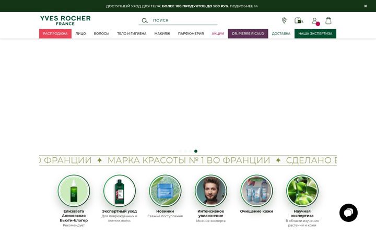Click 'В области изучения растений и кожи' caption

[x=302, y=223]
